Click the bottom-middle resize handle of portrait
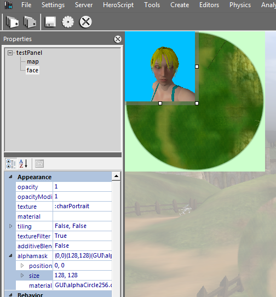276x297 pixels. tap(160, 103)
